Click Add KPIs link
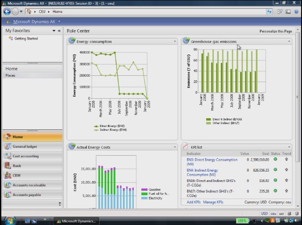The width and height of the screenshot is (302, 225). pos(194,202)
